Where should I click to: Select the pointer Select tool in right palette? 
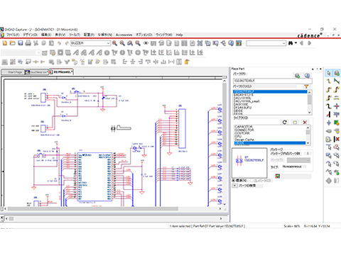329,73
